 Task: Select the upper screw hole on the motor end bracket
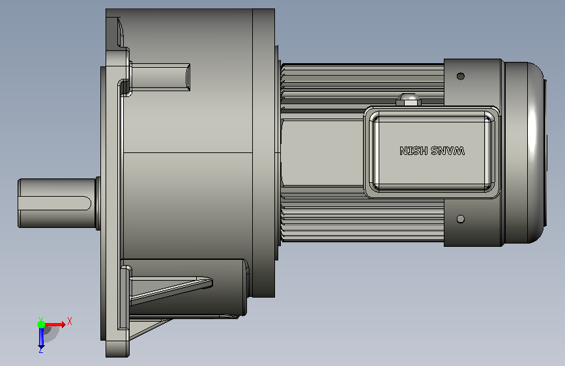[x=461, y=76]
